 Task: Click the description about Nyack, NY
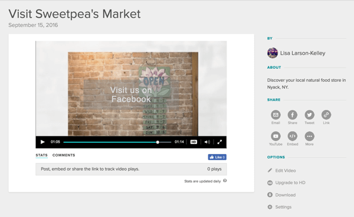(x=306, y=84)
